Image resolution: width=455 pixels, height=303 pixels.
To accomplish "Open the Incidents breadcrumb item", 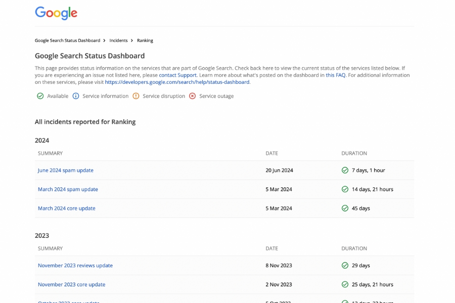I will pos(119,40).
